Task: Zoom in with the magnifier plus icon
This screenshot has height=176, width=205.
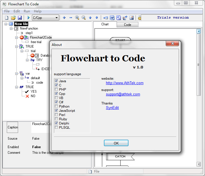Action: pos(77,17)
